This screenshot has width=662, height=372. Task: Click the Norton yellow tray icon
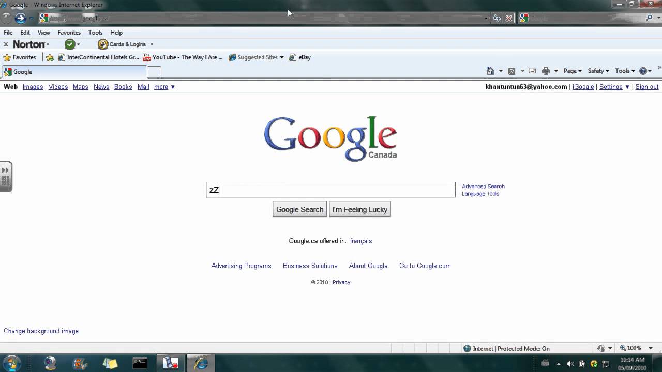tap(594, 364)
